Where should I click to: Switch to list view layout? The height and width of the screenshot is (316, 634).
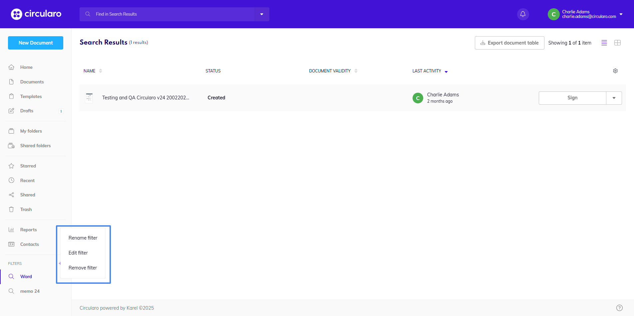click(604, 43)
